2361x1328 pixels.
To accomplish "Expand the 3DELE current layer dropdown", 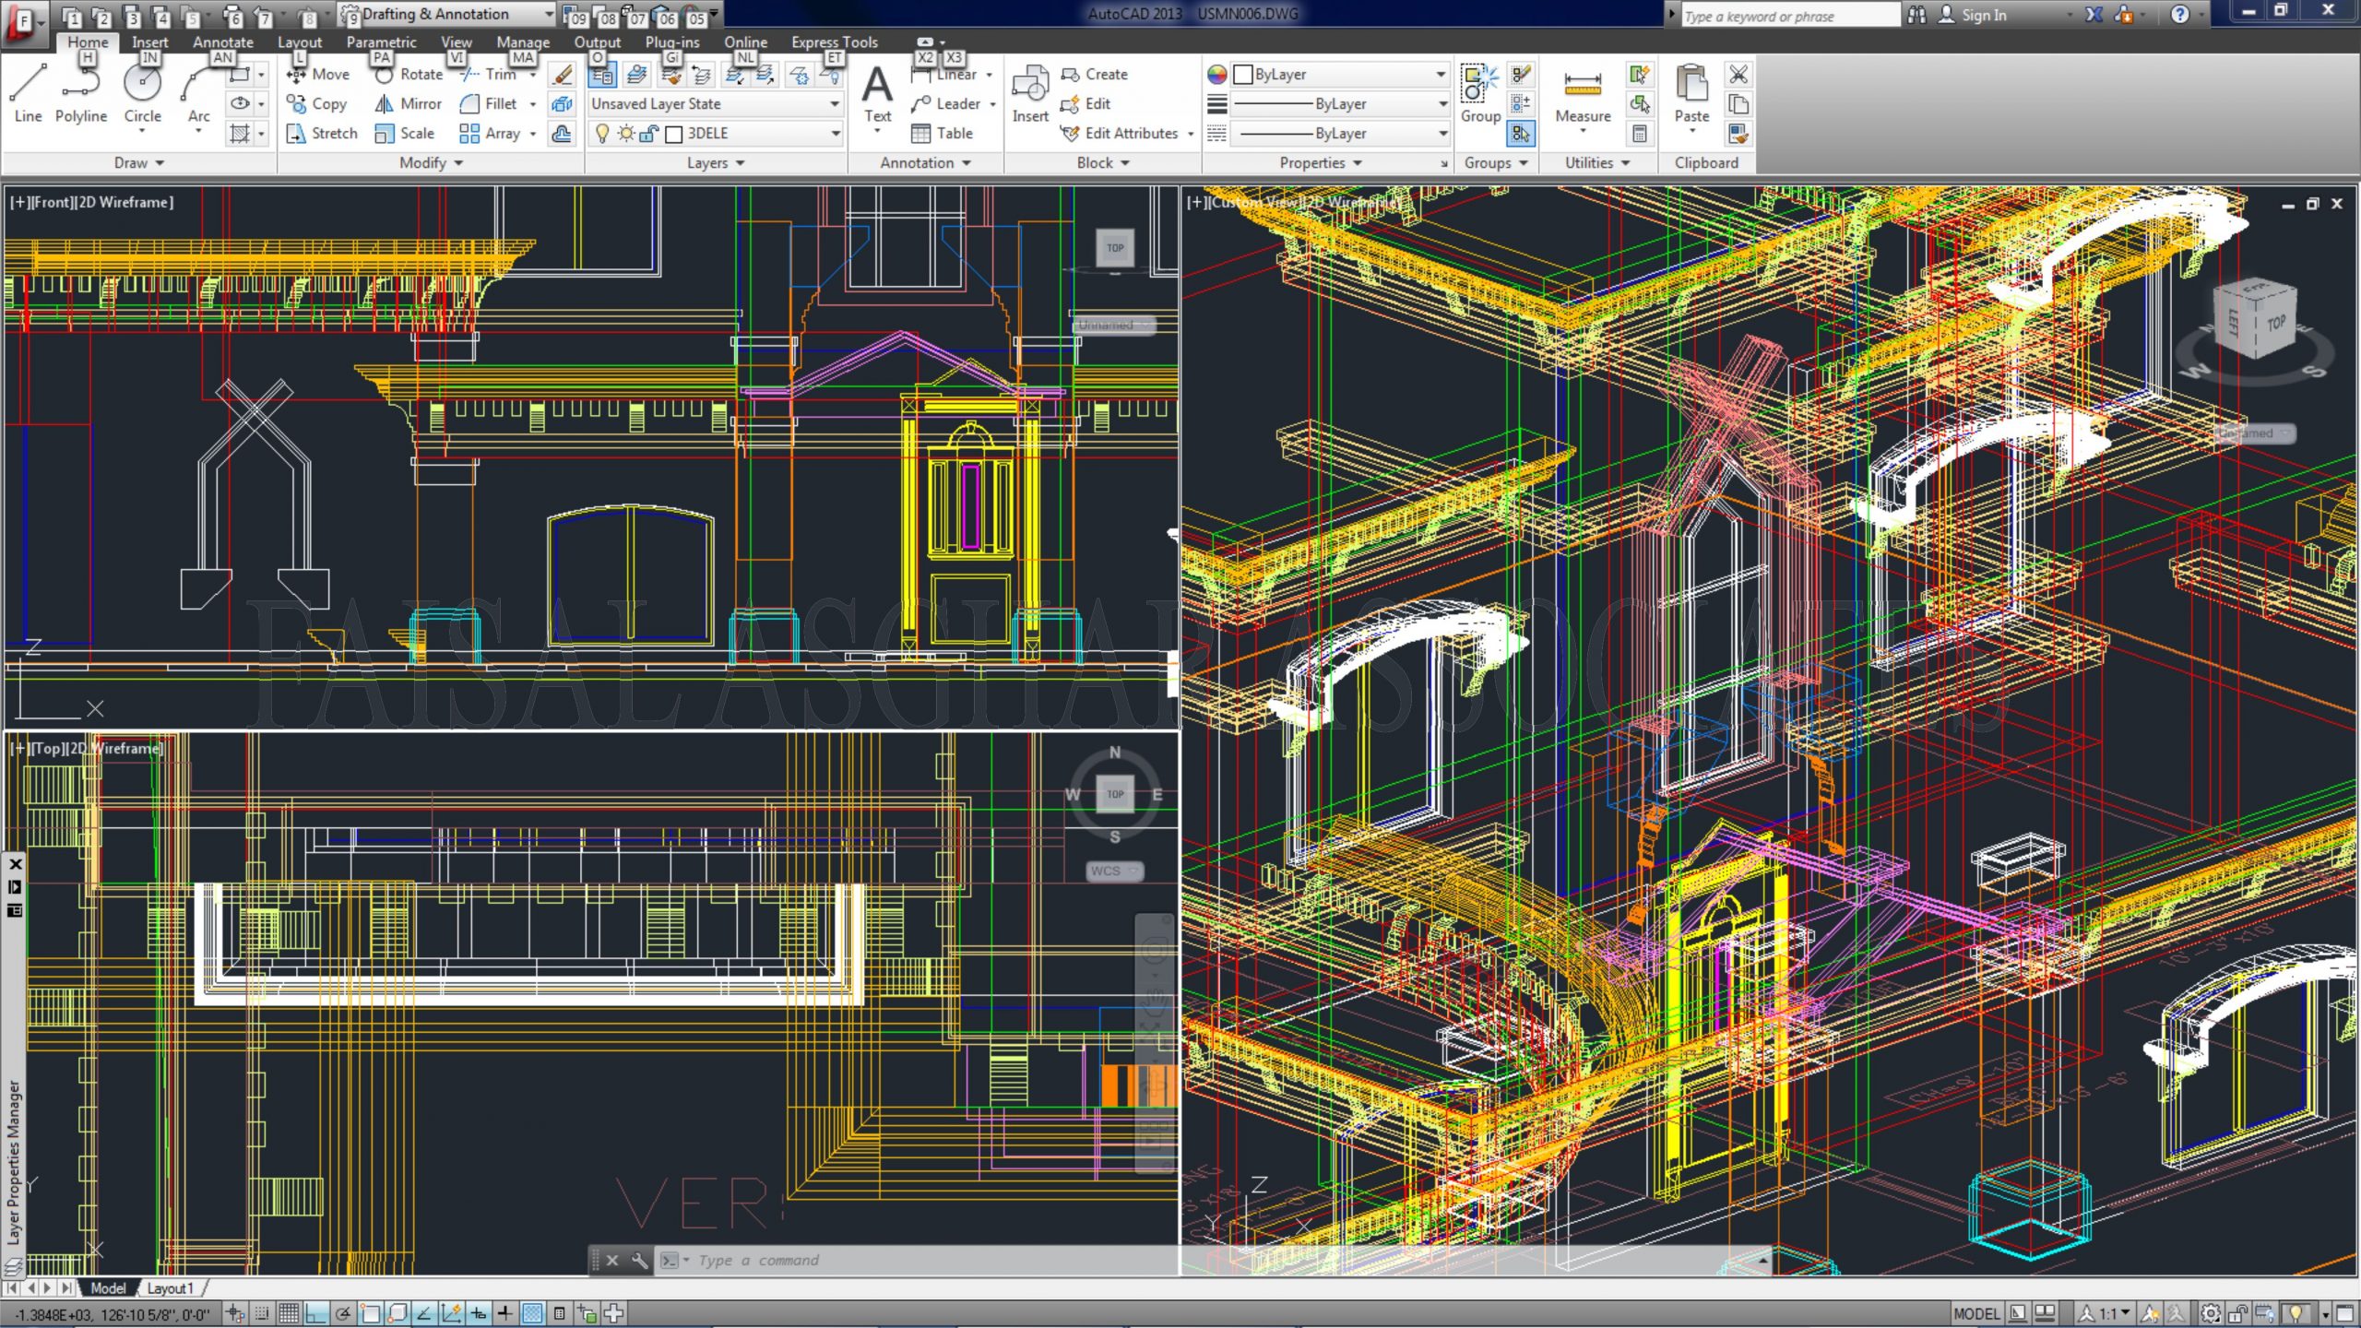I will click(x=835, y=134).
